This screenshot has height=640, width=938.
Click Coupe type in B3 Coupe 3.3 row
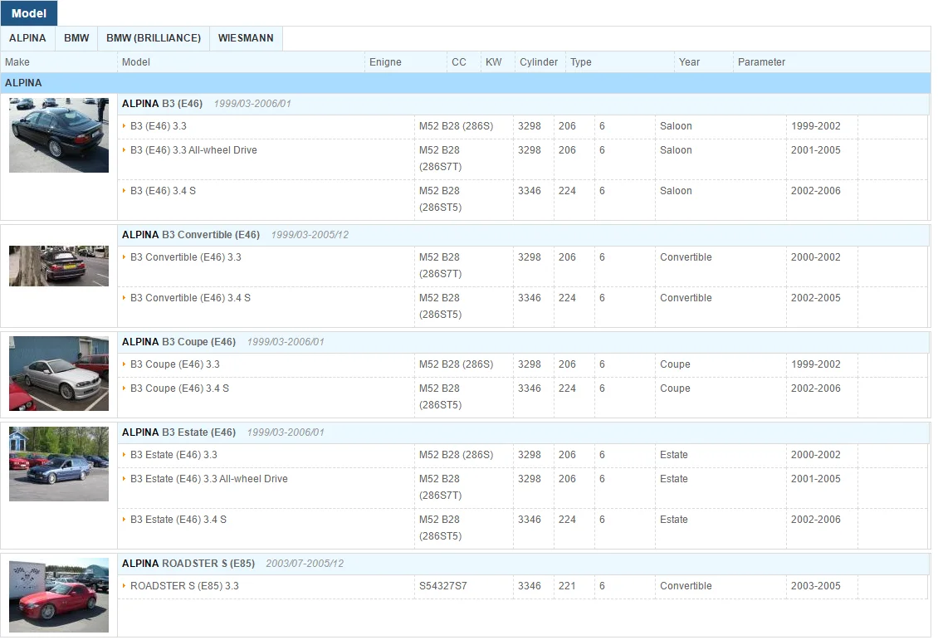click(676, 364)
